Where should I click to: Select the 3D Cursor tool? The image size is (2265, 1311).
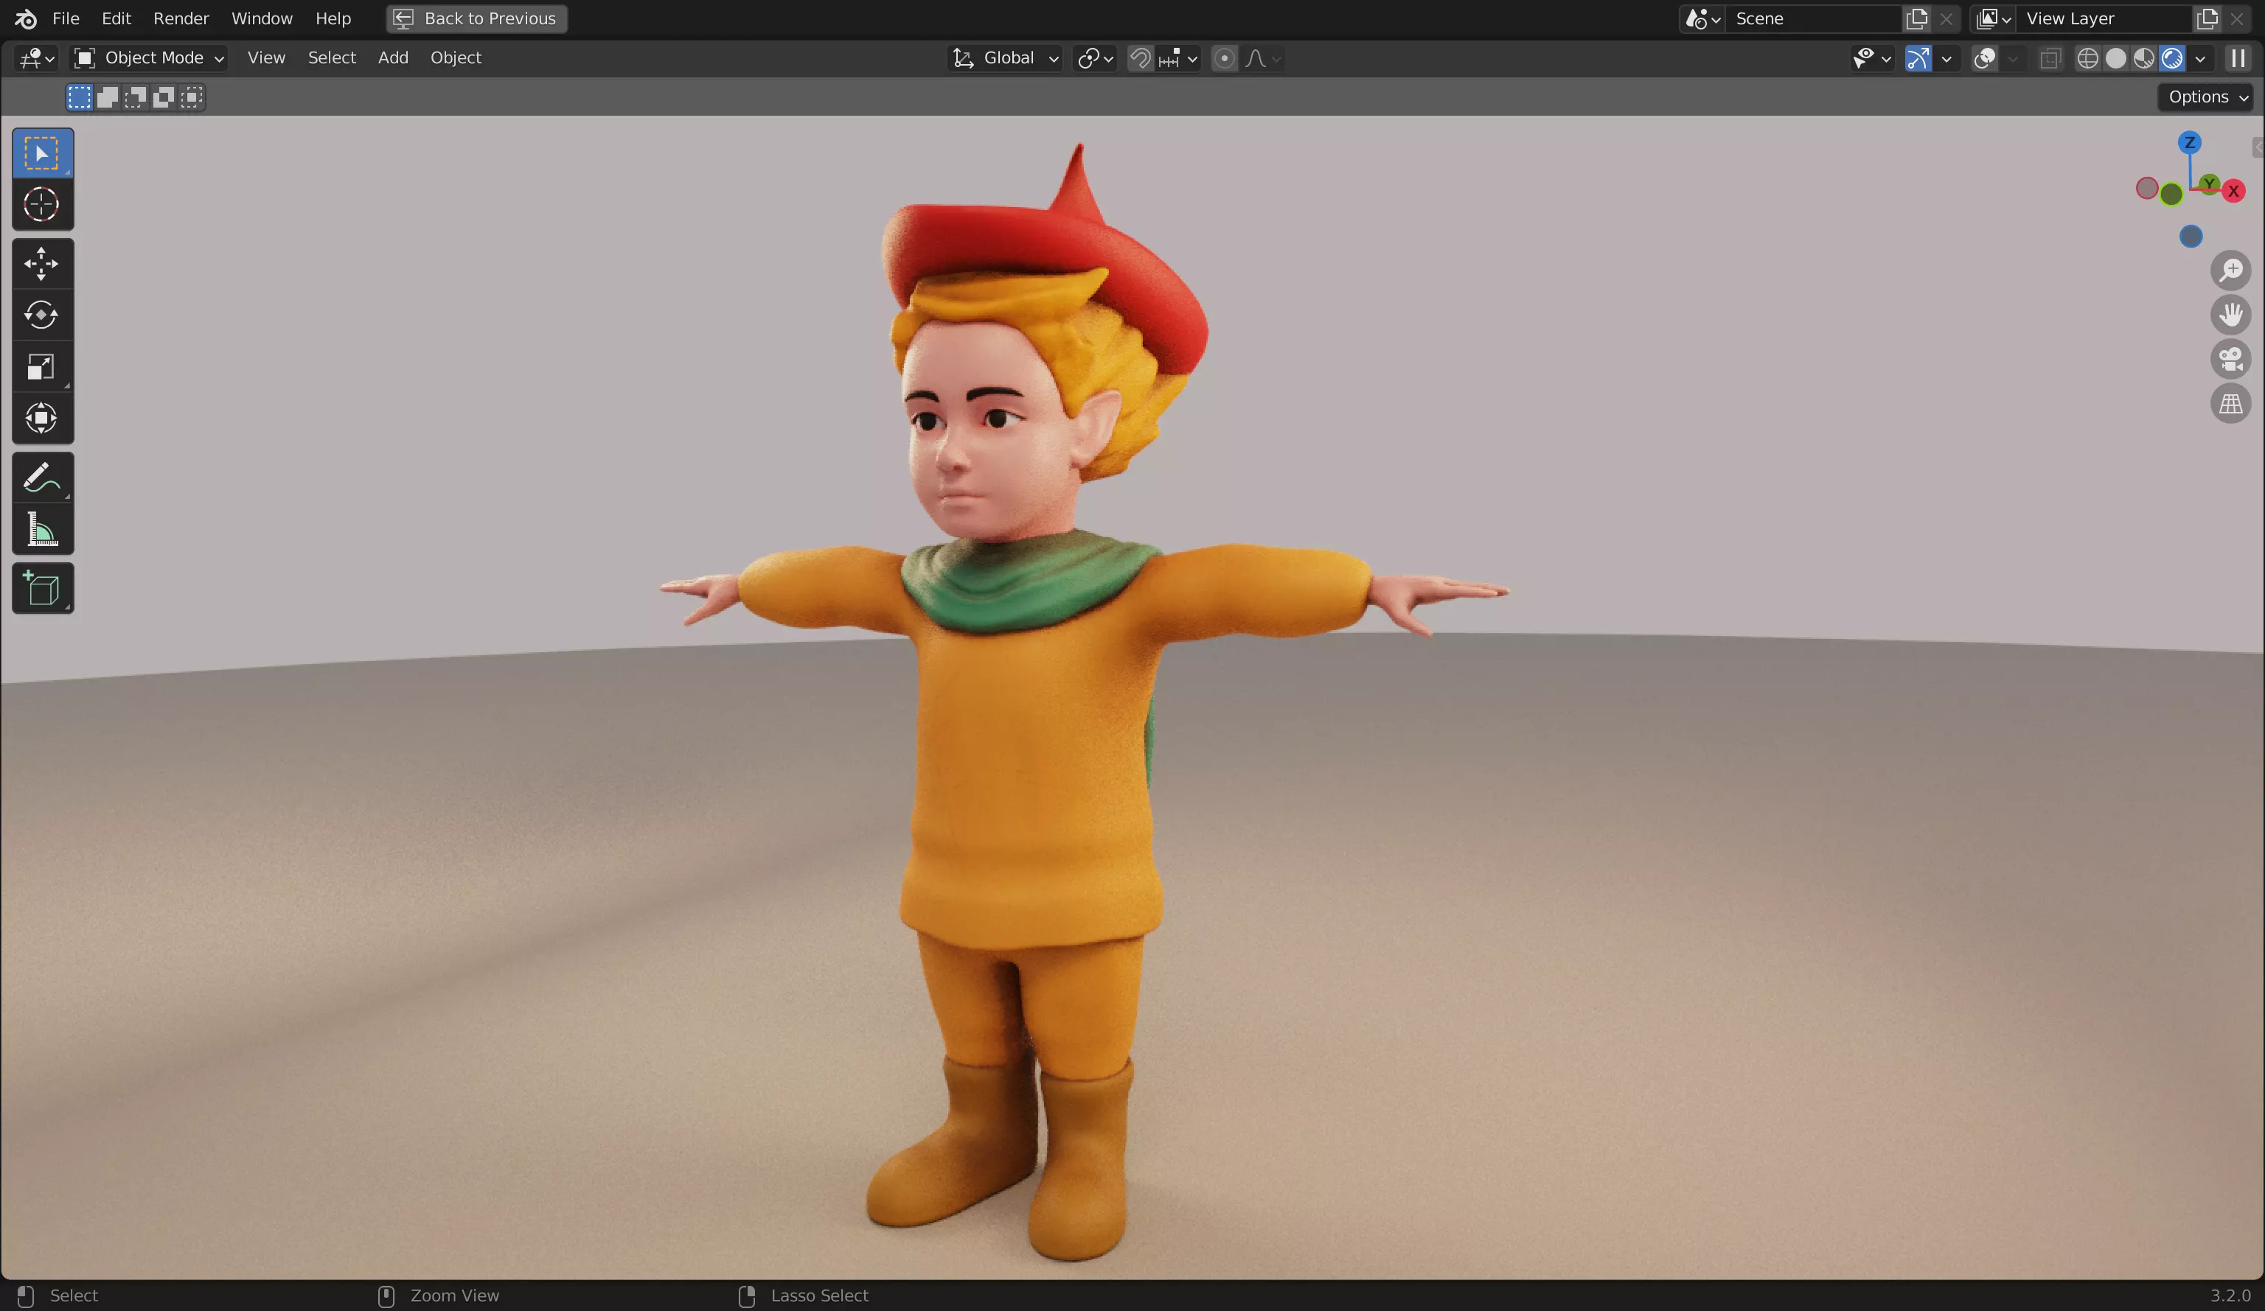[x=42, y=205]
